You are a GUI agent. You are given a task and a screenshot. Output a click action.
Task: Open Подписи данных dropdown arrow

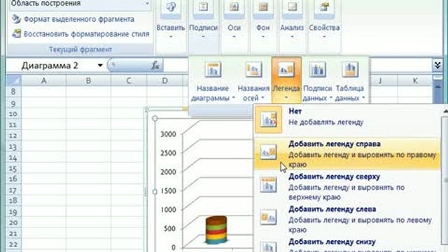(x=330, y=98)
